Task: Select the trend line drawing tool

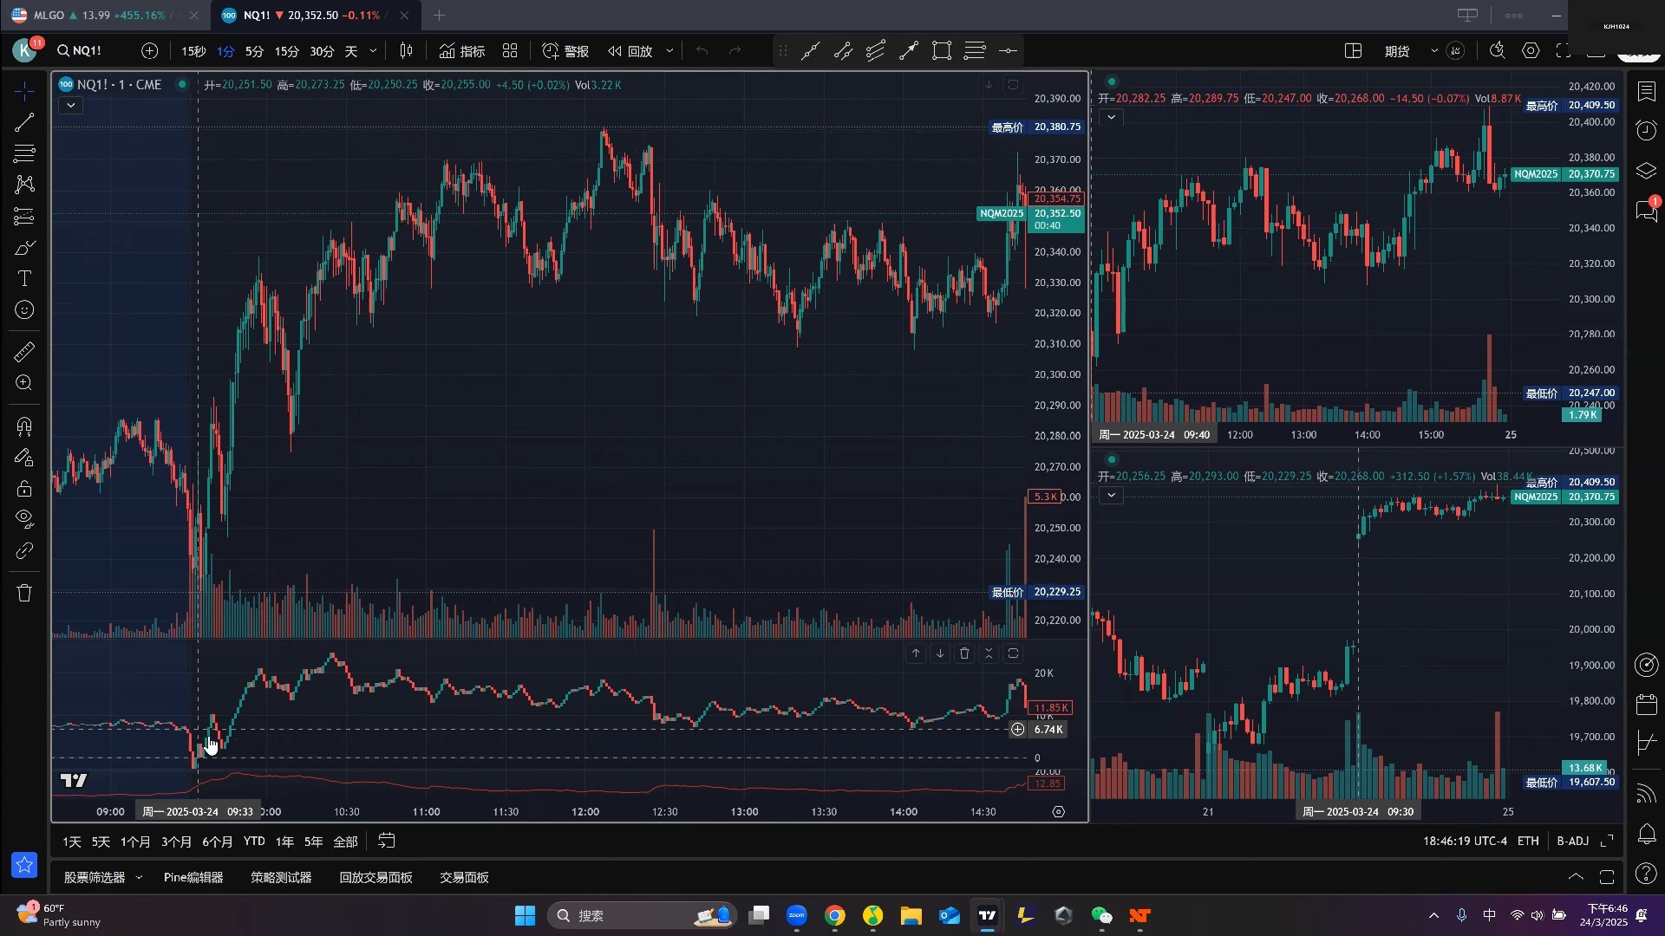Action: click(x=24, y=122)
